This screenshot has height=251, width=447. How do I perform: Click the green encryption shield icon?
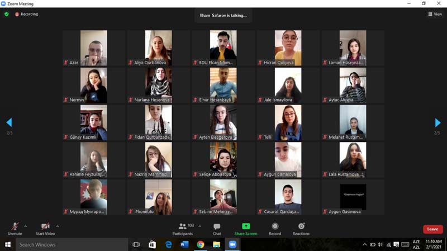(x=7, y=14)
